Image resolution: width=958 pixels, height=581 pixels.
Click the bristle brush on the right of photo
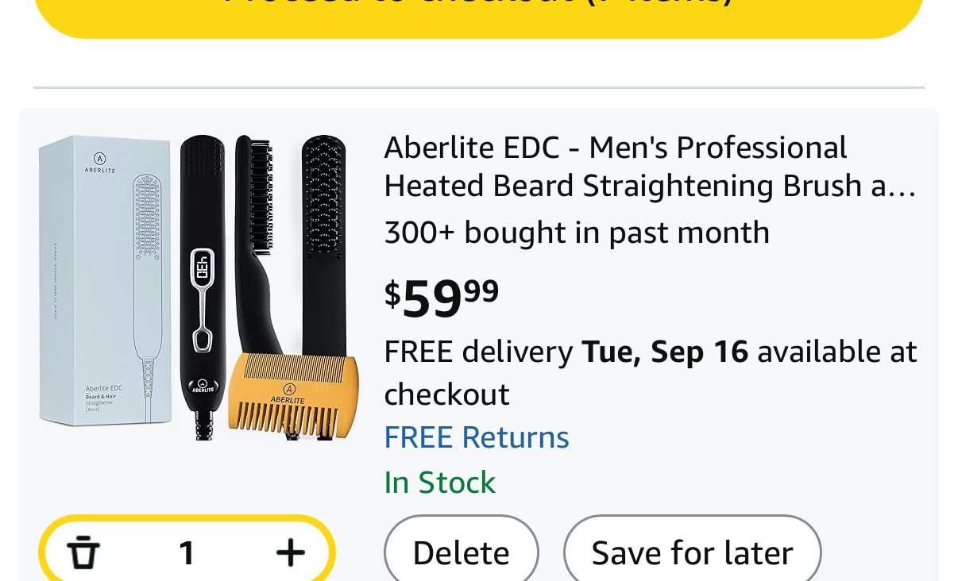(323, 238)
